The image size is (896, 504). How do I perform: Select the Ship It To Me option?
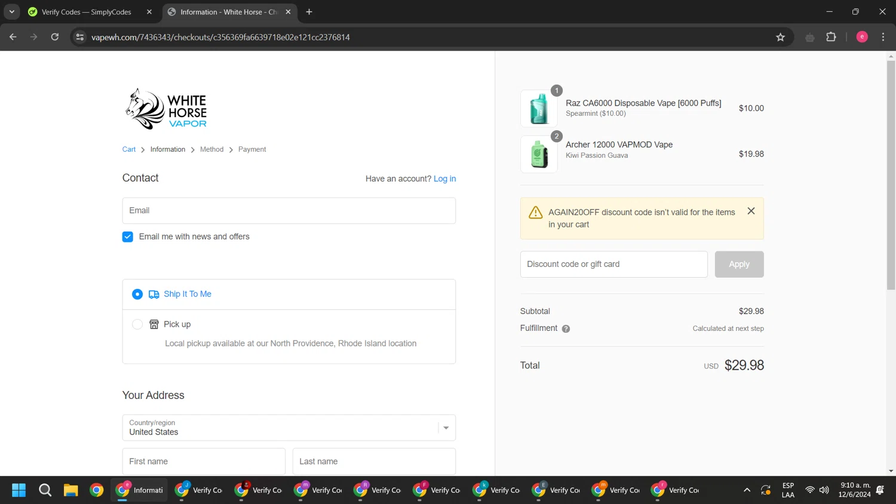tap(137, 294)
